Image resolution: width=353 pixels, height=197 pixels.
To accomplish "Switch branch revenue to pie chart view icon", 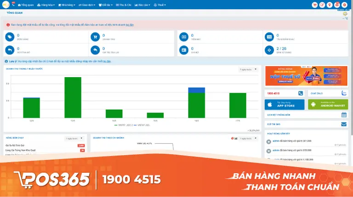I will pyautogui.click(x=232, y=139).
